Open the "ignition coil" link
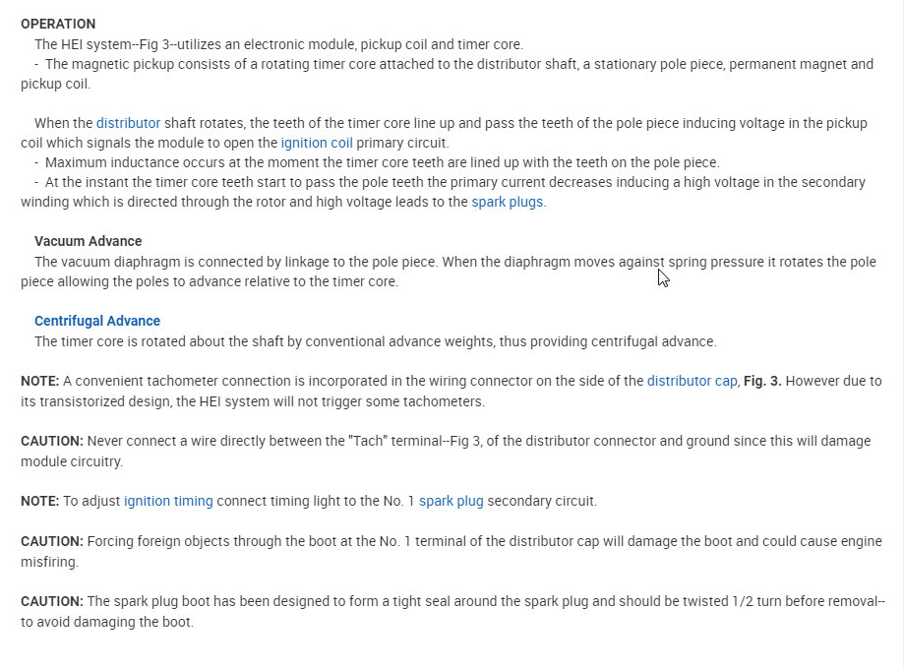The width and height of the screenshot is (904, 670). tap(316, 143)
